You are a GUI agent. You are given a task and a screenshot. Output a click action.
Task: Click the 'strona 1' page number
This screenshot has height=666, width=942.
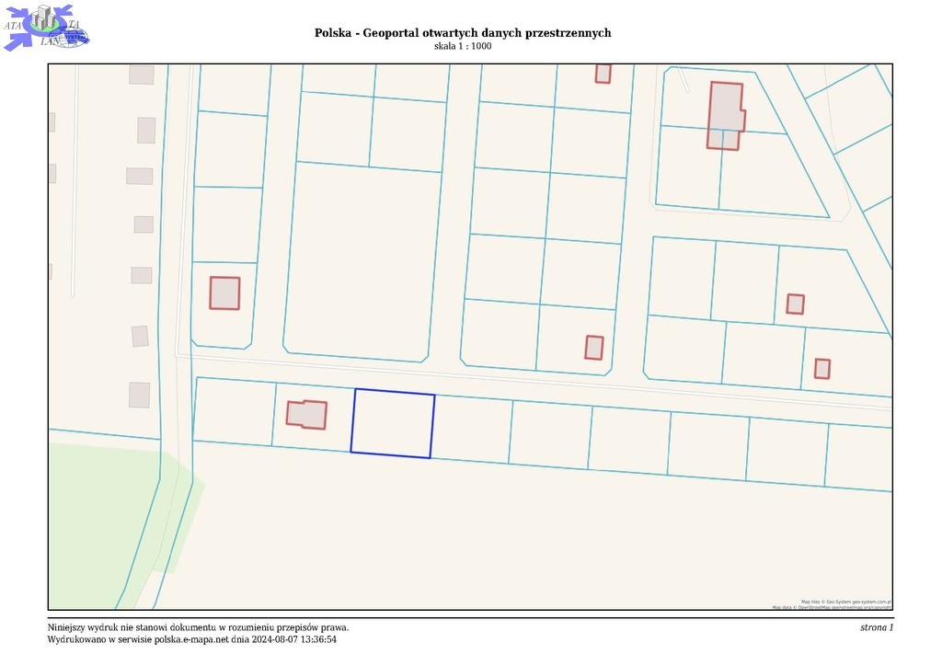point(876,627)
